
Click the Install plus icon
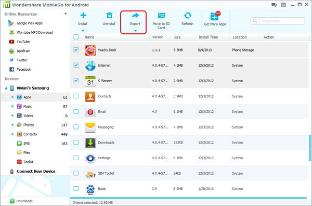pyautogui.click(x=83, y=15)
